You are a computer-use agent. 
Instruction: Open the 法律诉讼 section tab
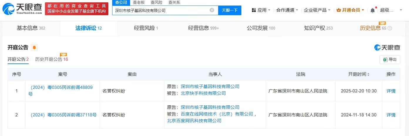(x=88, y=28)
